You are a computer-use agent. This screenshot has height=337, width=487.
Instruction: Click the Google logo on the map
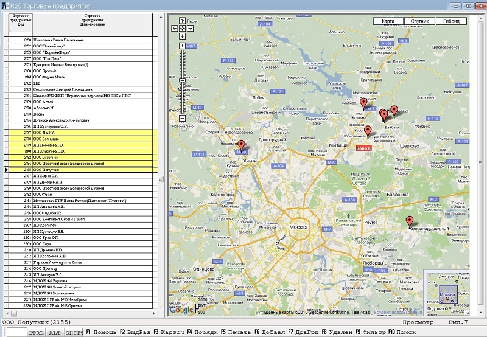click(x=181, y=310)
